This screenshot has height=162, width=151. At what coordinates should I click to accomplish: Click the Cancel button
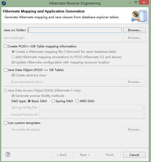134,155
